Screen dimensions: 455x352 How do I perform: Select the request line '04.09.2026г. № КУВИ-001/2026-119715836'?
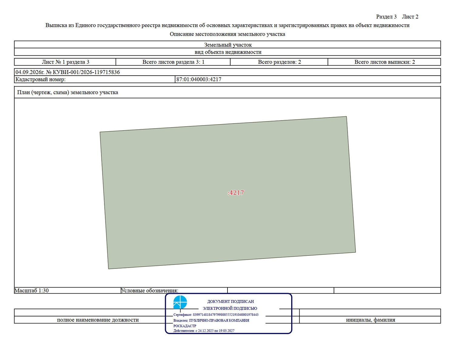coord(68,72)
